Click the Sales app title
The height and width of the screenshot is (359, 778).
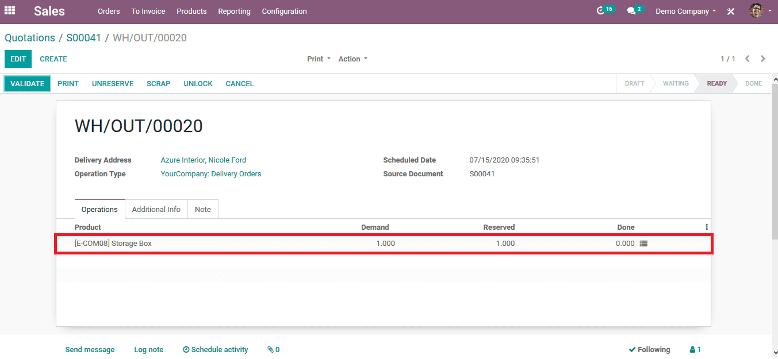(49, 11)
